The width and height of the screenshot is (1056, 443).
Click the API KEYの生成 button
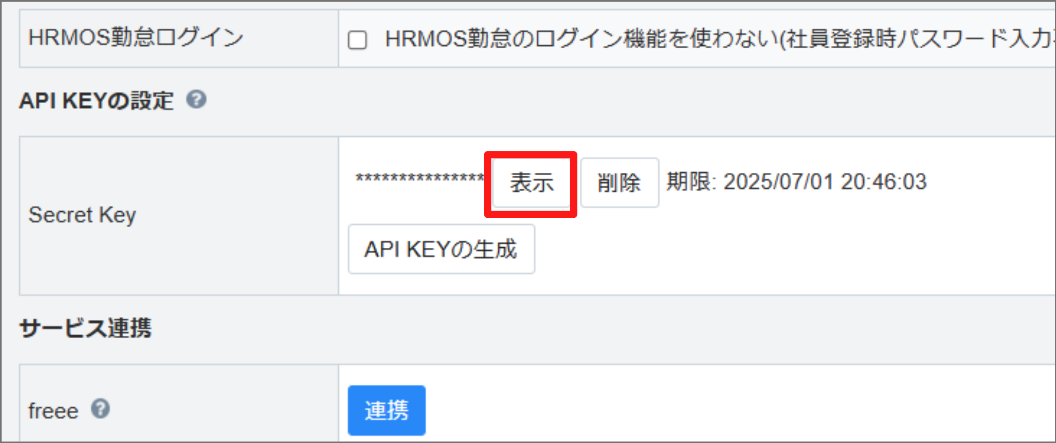tap(441, 249)
